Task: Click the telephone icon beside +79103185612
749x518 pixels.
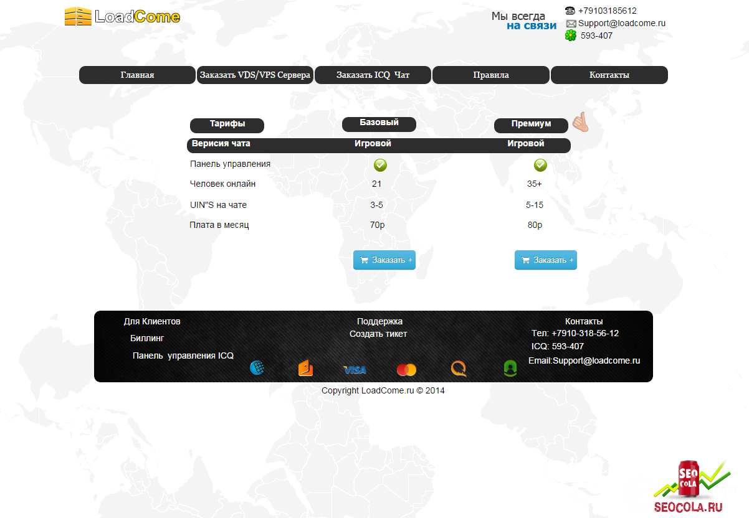Action: pyautogui.click(x=570, y=11)
